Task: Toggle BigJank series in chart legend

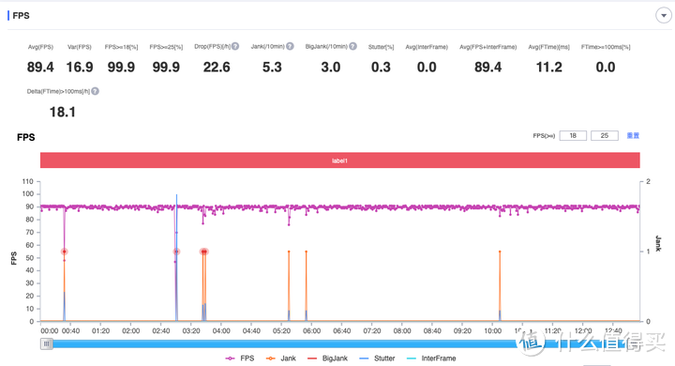Action: 328,358
